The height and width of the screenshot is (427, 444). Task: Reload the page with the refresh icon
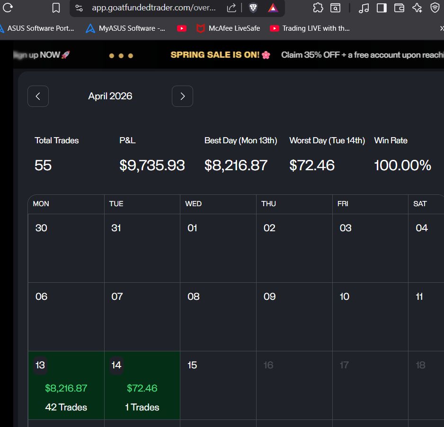(x=8, y=8)
